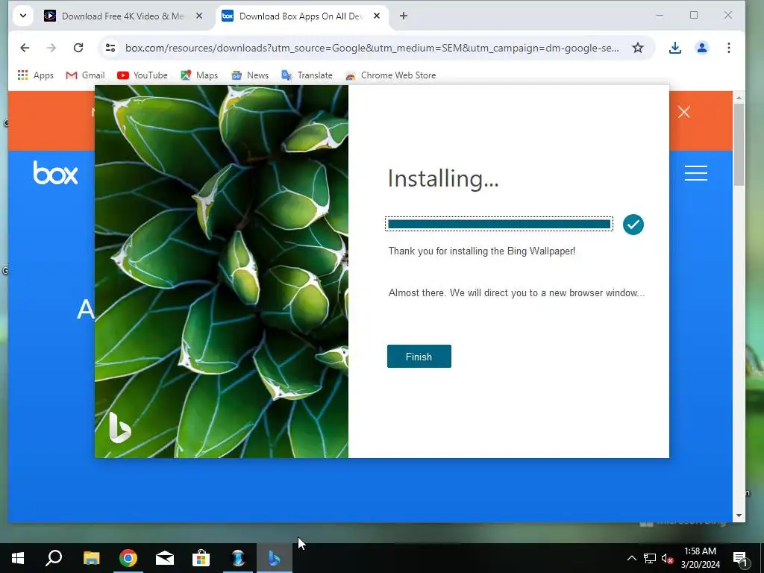Click the scrollbar up arrow
This screenshot has height=573, width=764.
coord(739,98)
